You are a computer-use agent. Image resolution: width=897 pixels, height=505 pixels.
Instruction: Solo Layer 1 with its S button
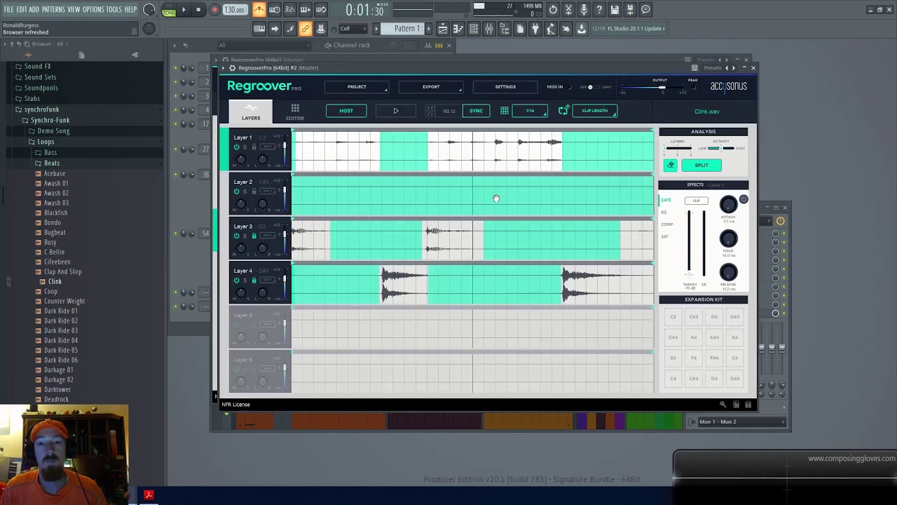point(245,147)
